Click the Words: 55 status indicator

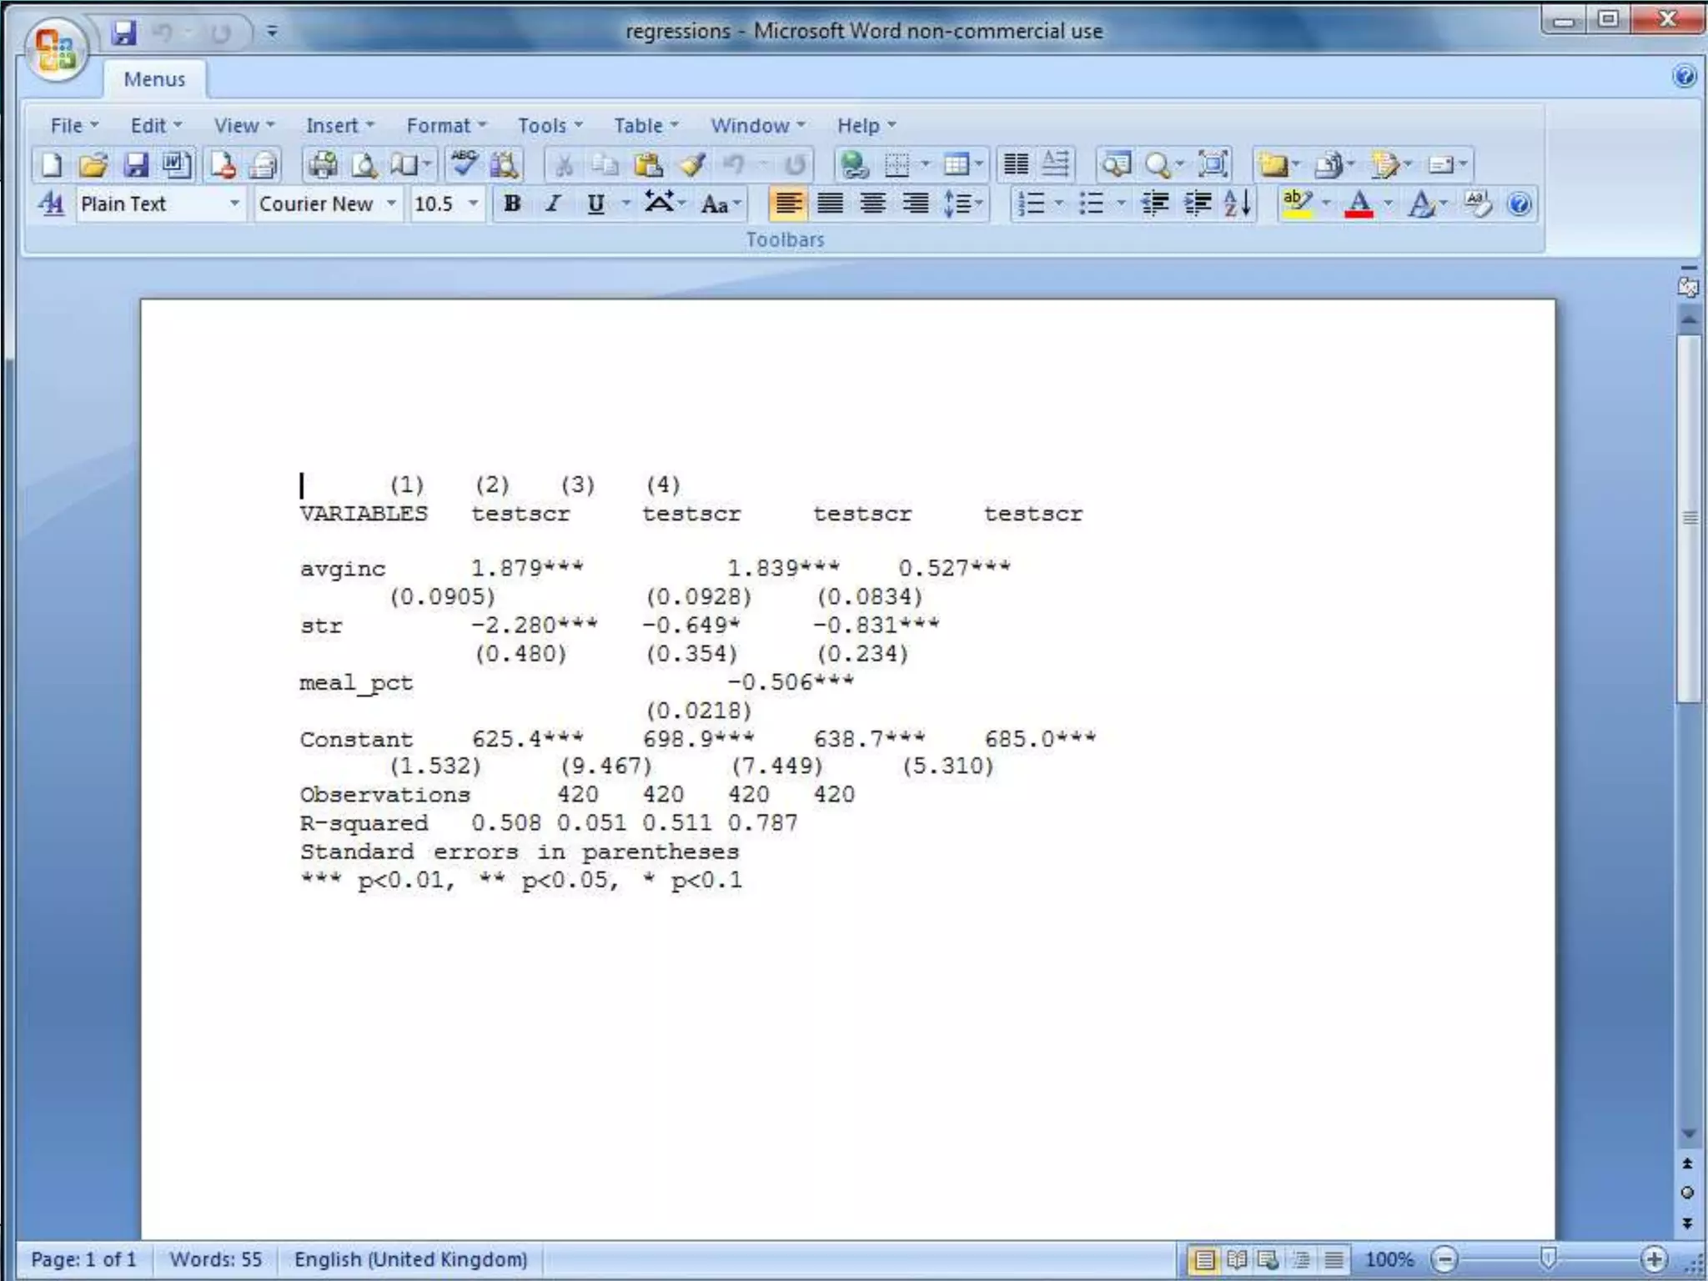(215, 1258)
